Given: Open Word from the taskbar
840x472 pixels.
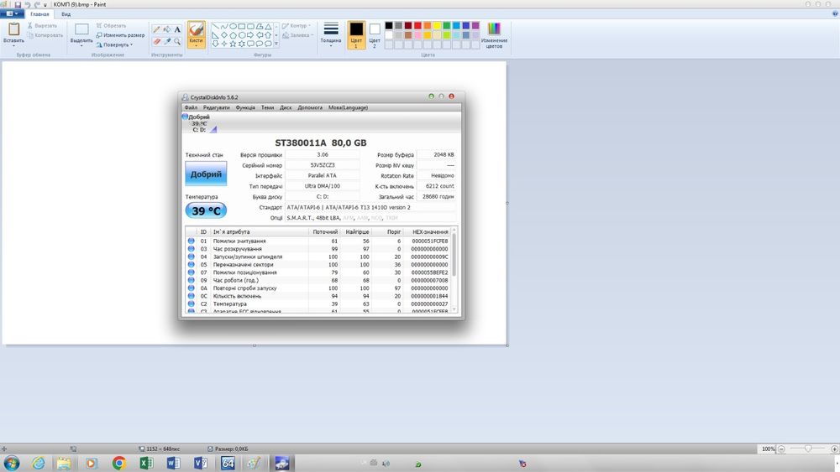Looking at the screenshot, I should tap(174, 463).
